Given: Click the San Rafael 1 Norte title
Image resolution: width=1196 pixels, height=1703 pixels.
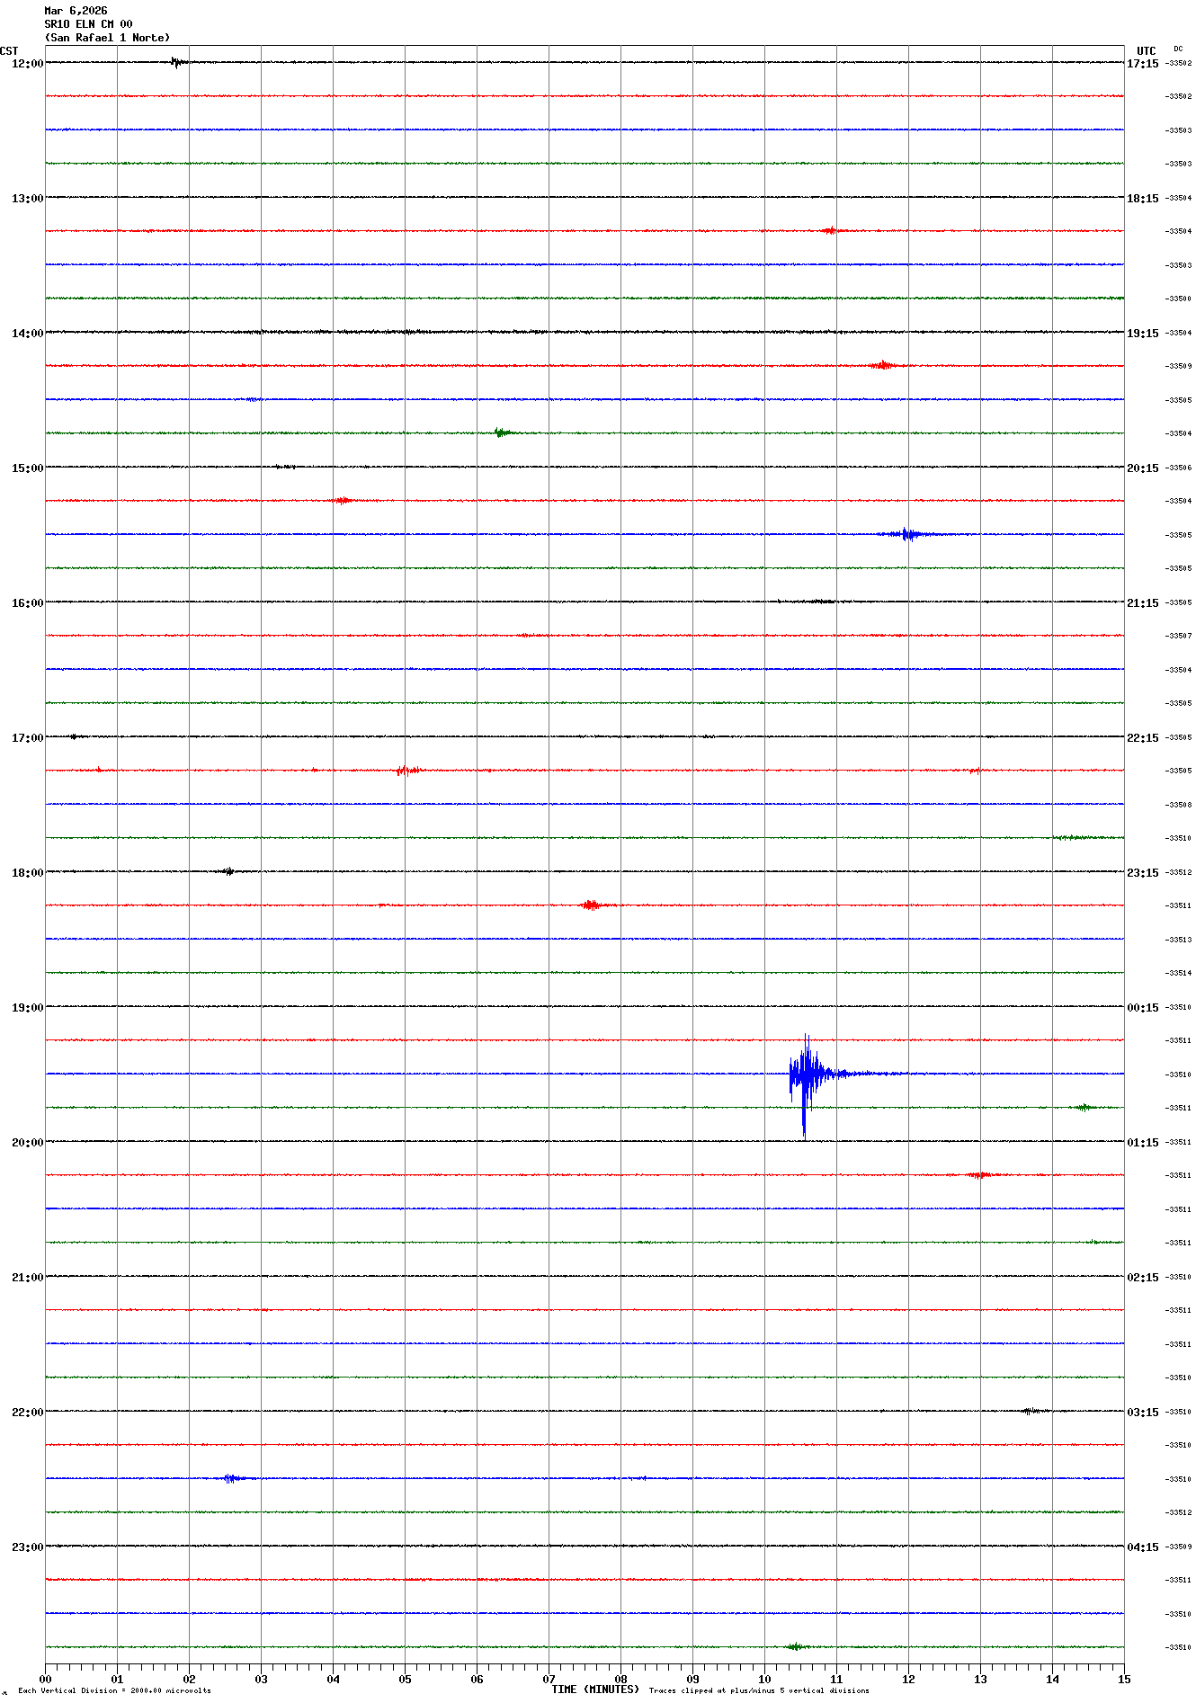Looking at the screenshot, I should [x=107, y=38].
